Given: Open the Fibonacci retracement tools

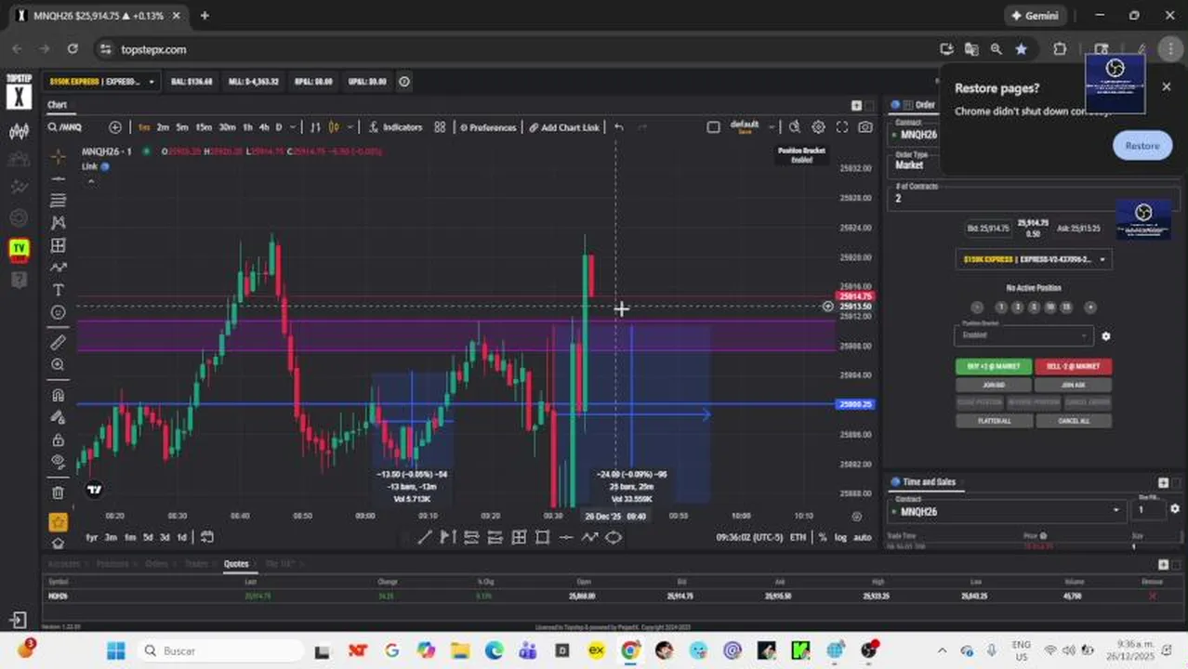Looking at the screenshot, I should pos(58,200).
